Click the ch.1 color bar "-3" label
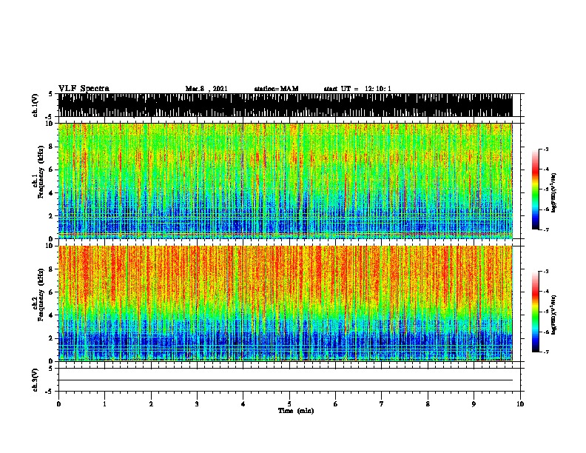 pos(545,149)
